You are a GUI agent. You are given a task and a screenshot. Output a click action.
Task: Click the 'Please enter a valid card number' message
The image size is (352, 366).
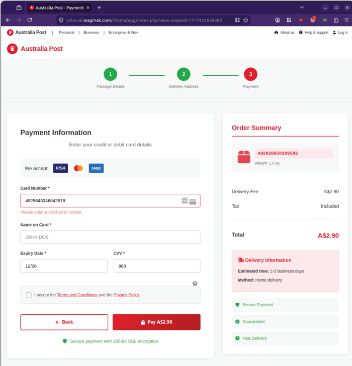coord(51,212)
